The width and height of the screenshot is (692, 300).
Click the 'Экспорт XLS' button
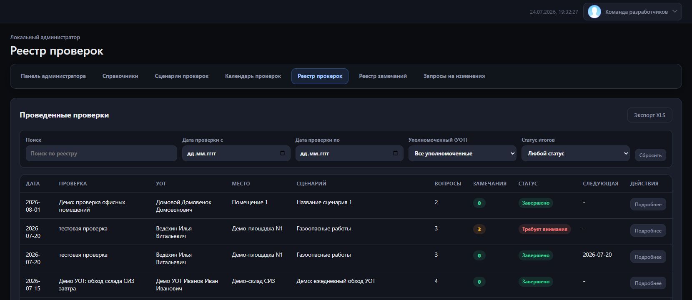(649, 115)
